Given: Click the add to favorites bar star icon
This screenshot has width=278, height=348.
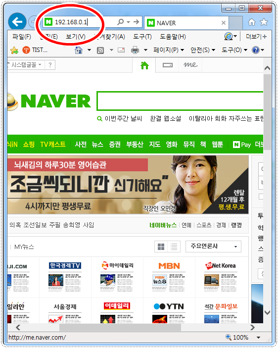Looking at the screenshot, I should [x=14, y=50].
